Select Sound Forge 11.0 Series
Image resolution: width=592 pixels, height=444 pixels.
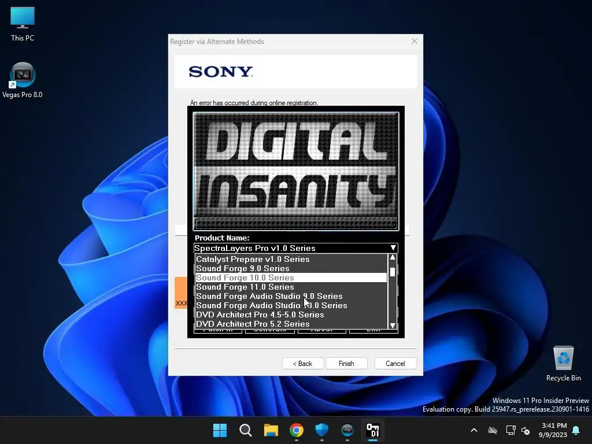click(x=291, y=287)
